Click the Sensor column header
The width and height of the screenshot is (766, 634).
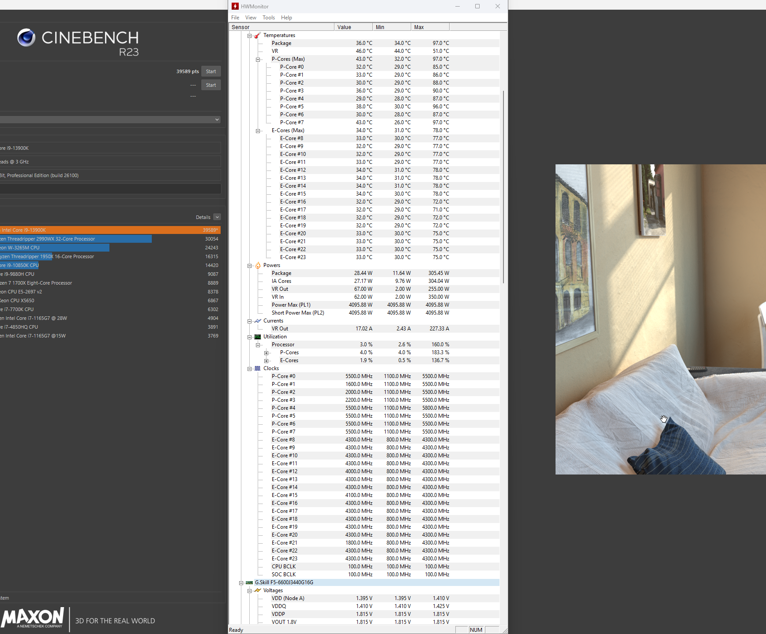[x=282, y=27]
